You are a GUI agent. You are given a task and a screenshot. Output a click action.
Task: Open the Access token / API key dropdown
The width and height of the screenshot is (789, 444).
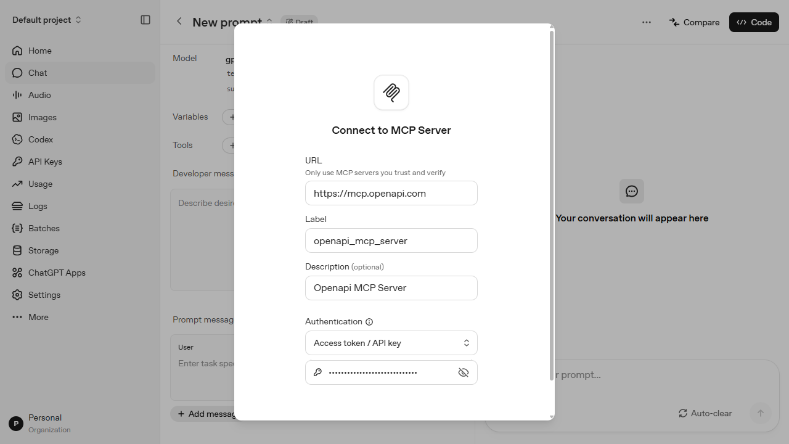click(x=391, y=343)
